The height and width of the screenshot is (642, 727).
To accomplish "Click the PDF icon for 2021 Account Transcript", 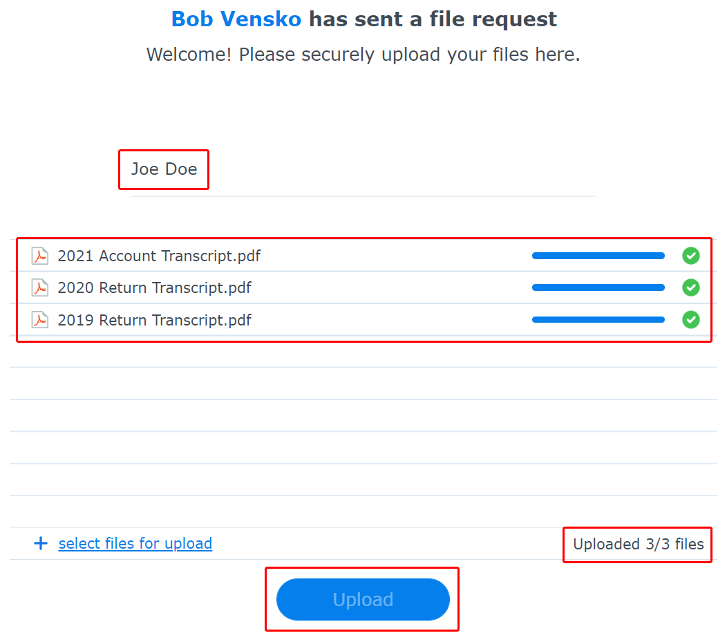I will coord(40,256).
